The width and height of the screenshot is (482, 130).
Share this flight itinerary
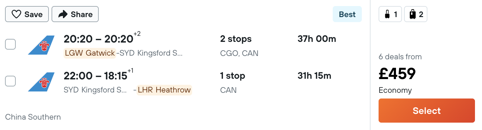pos(75,14)
